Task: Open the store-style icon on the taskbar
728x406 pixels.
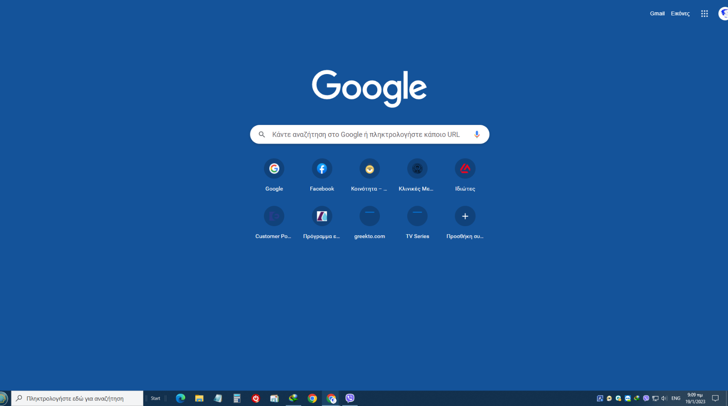Action: 274,398
